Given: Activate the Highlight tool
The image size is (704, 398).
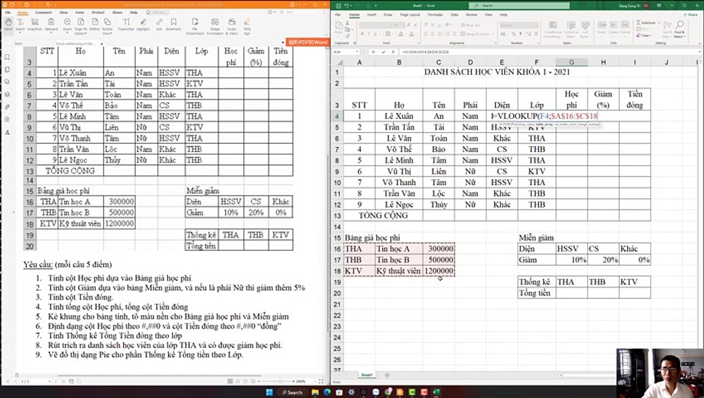Looking at the screenshot, I should 143,24.
